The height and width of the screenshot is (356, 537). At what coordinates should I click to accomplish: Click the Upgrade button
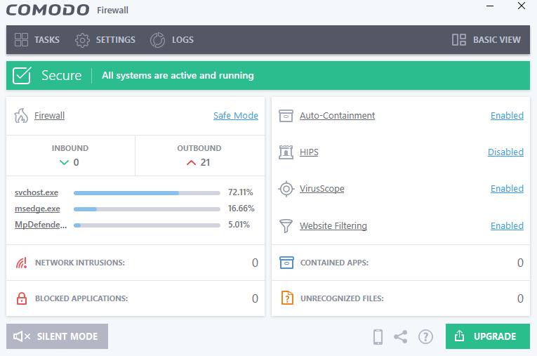tap(487, 336)
